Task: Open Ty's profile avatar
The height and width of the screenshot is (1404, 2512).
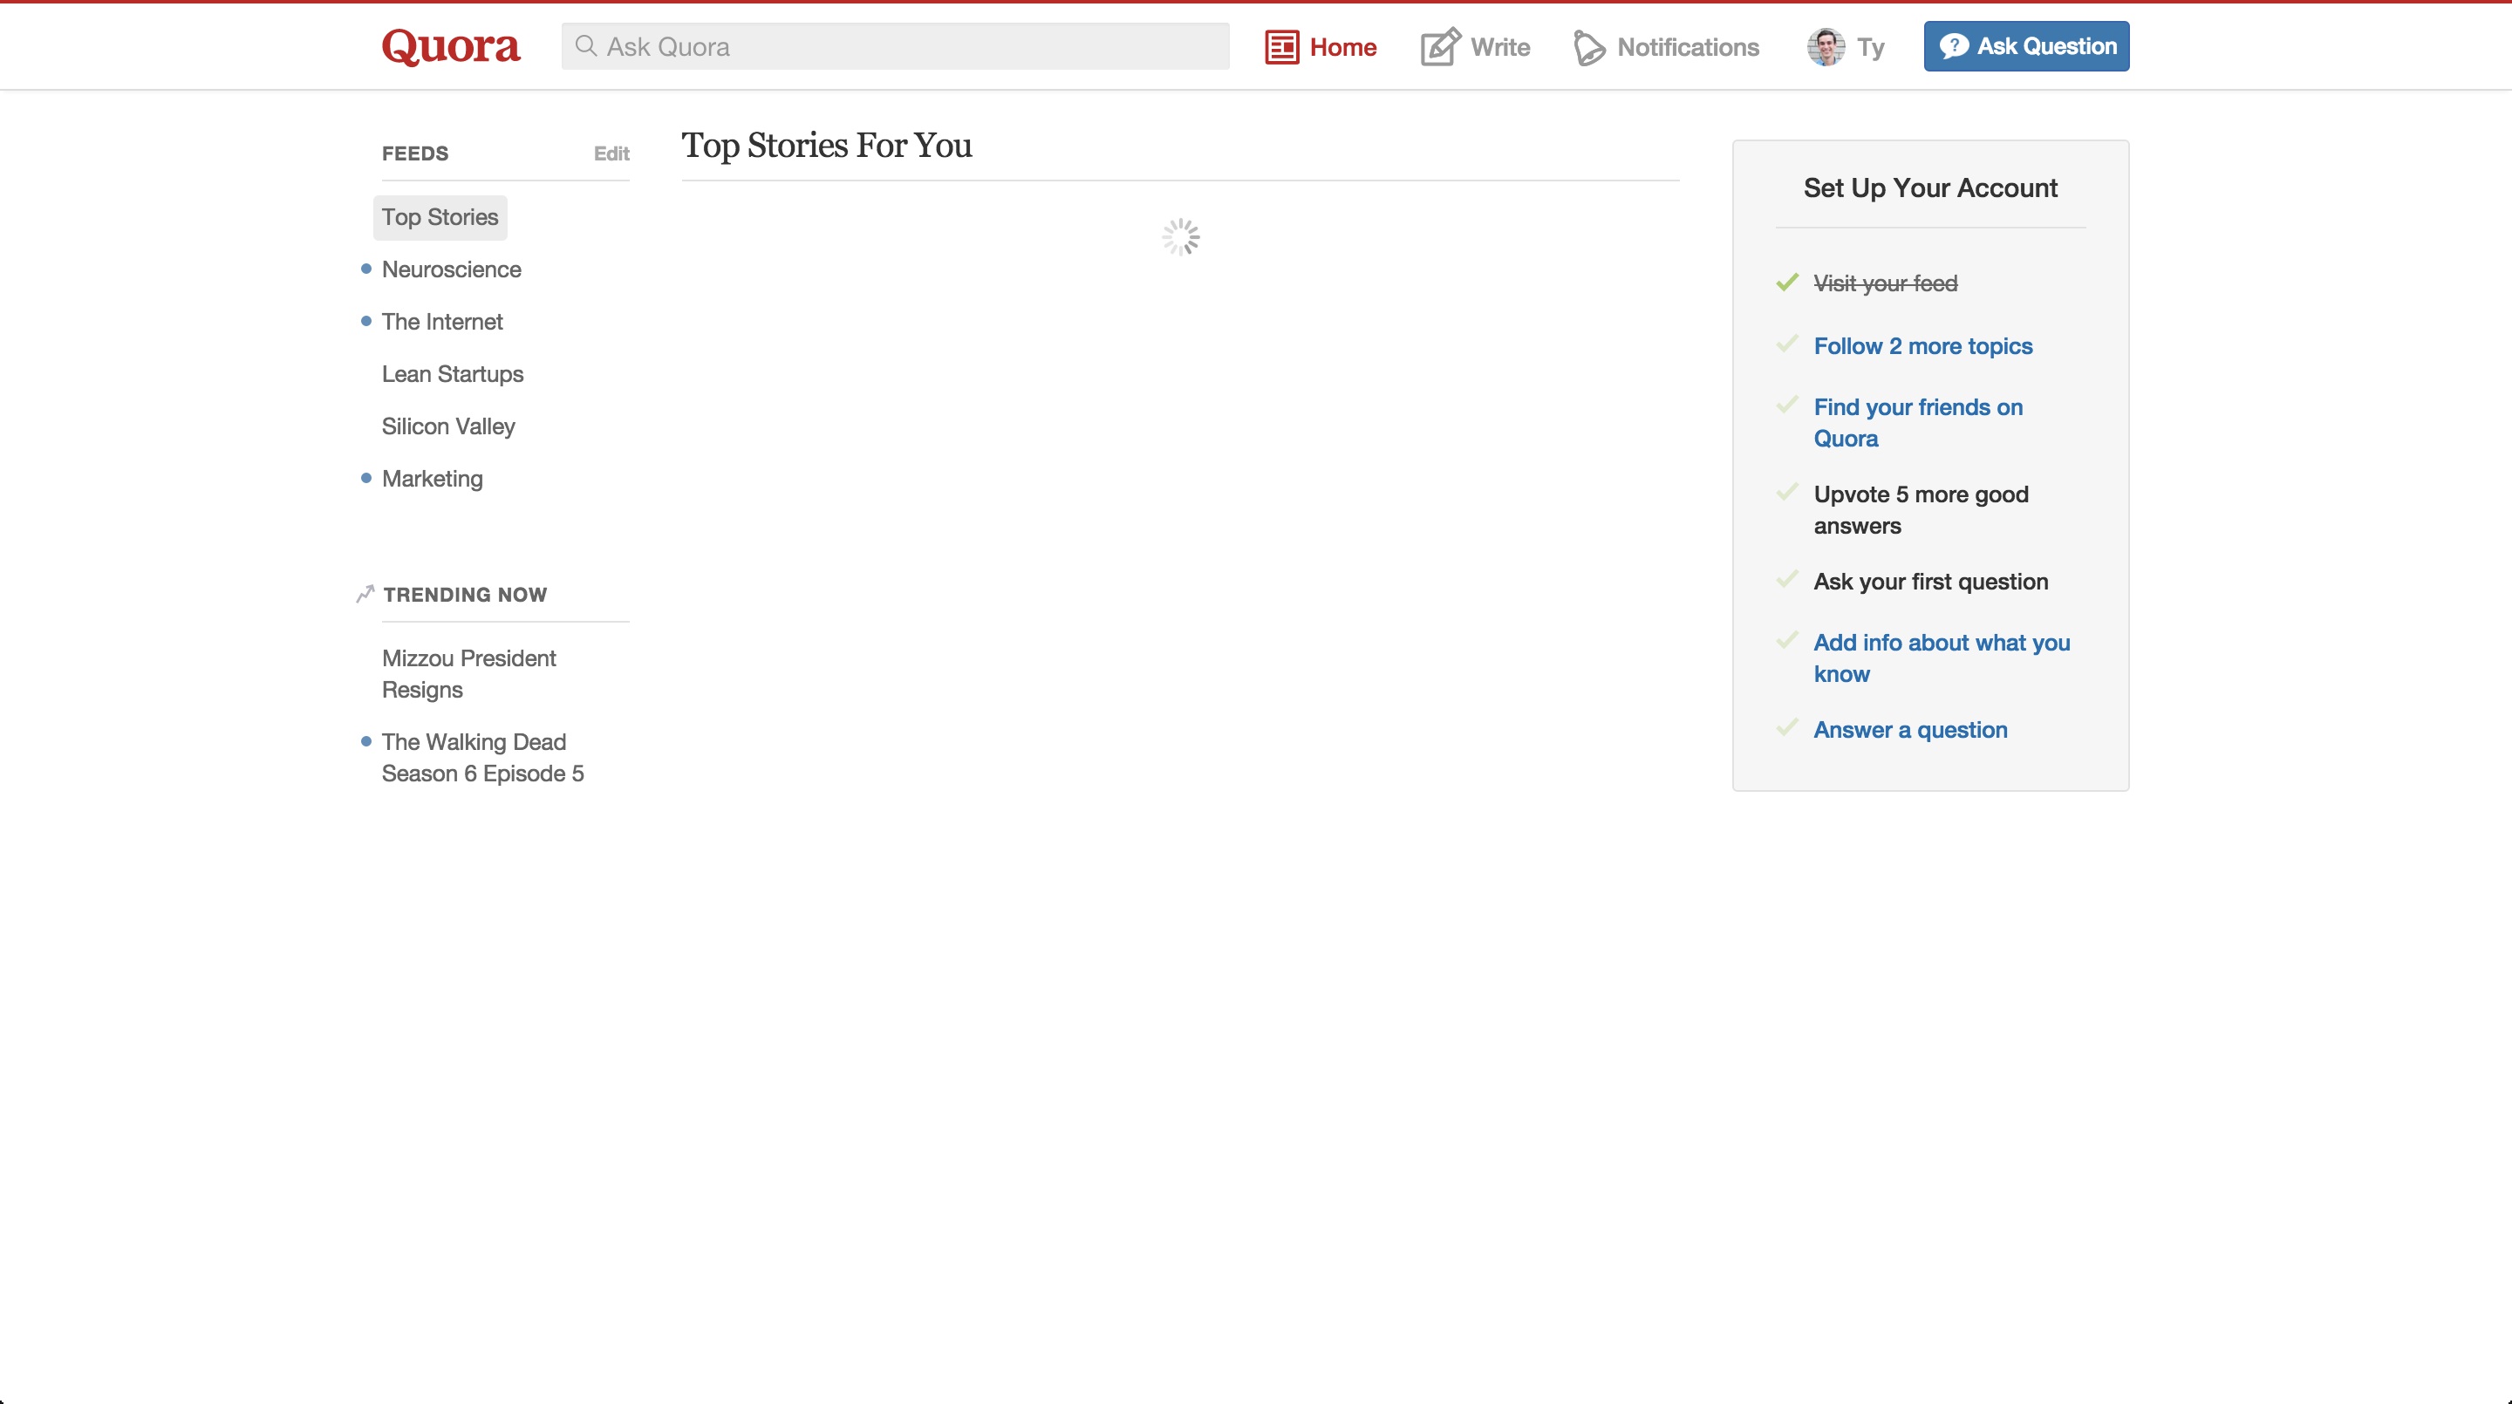Action: click(x=1826, y=47)
